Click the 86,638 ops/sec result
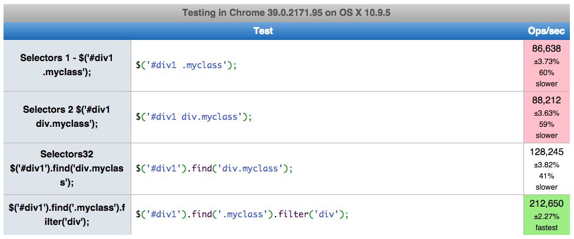Screen dimensions: 574x239 [x=546, y=49]
